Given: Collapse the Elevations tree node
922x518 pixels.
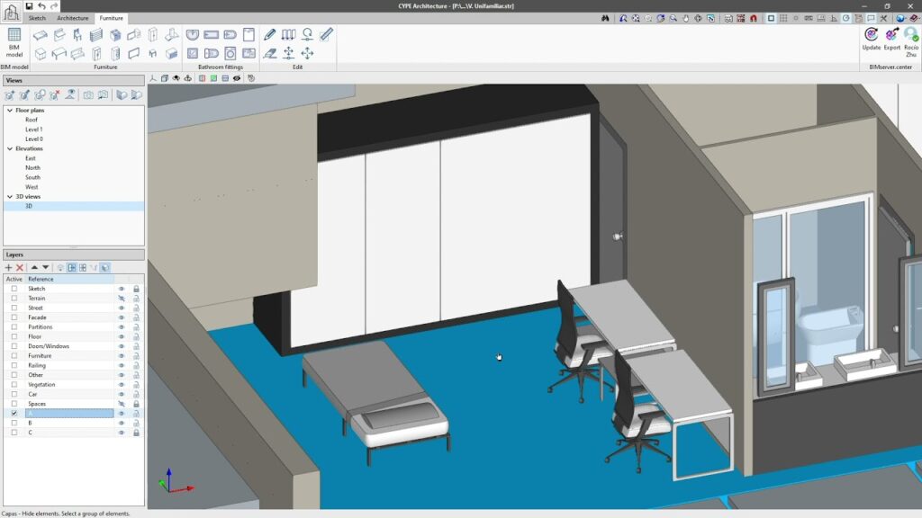Looking at the screenshot, I should pyautogui.click(x=10, y=148).
